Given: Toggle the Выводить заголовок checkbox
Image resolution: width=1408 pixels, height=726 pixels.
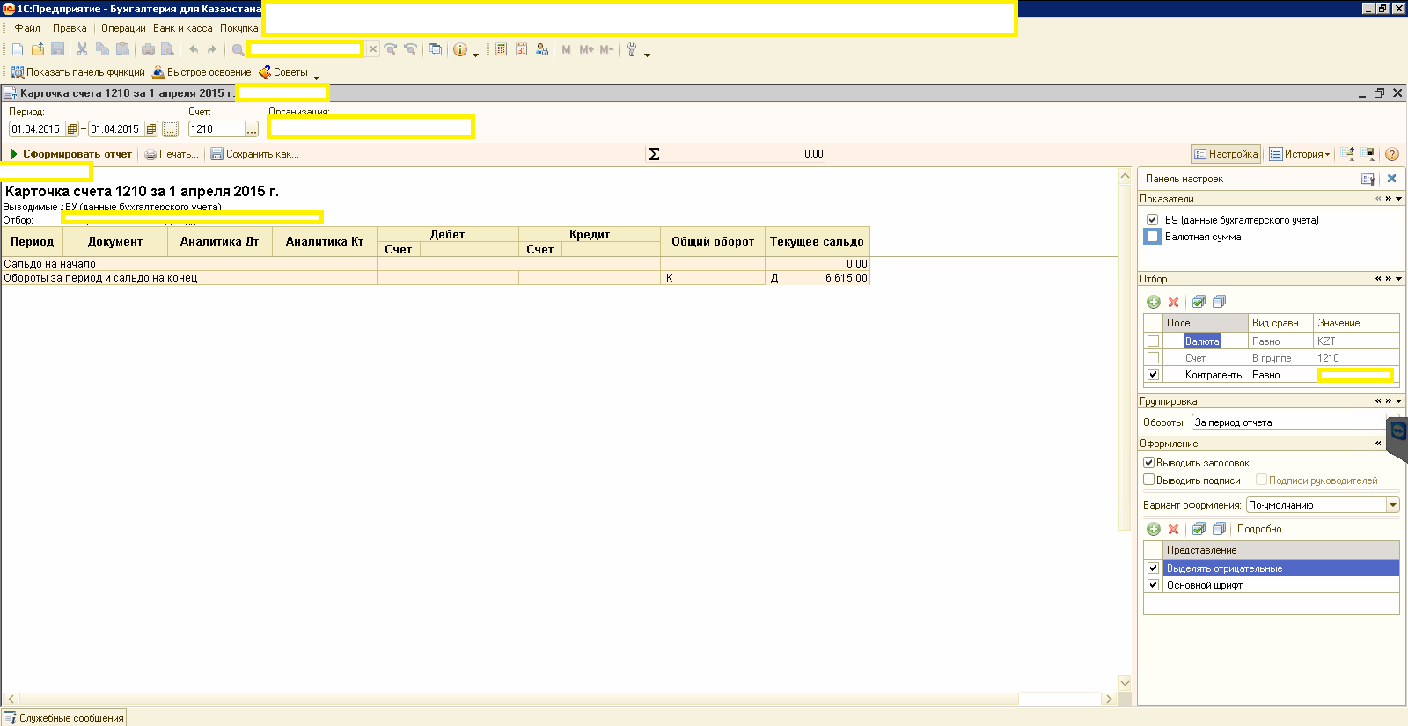Looking at the screenshot, I should (1148, 463).
